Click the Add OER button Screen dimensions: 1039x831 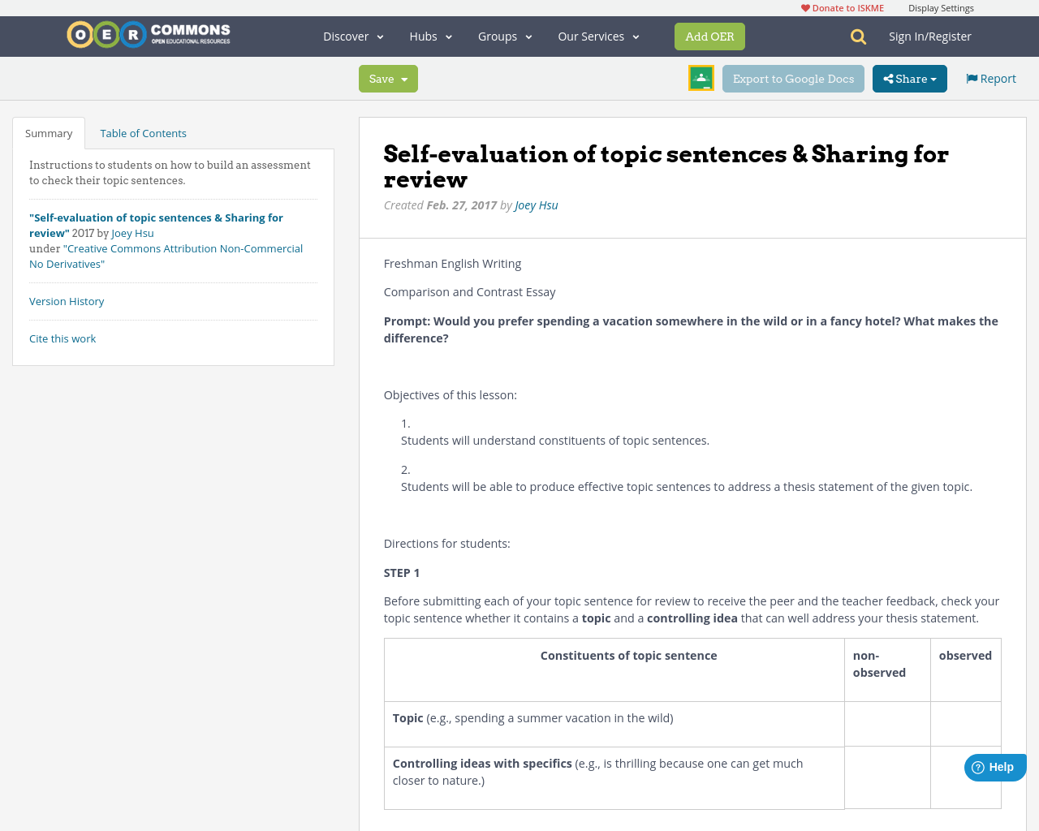click(709, 37)
